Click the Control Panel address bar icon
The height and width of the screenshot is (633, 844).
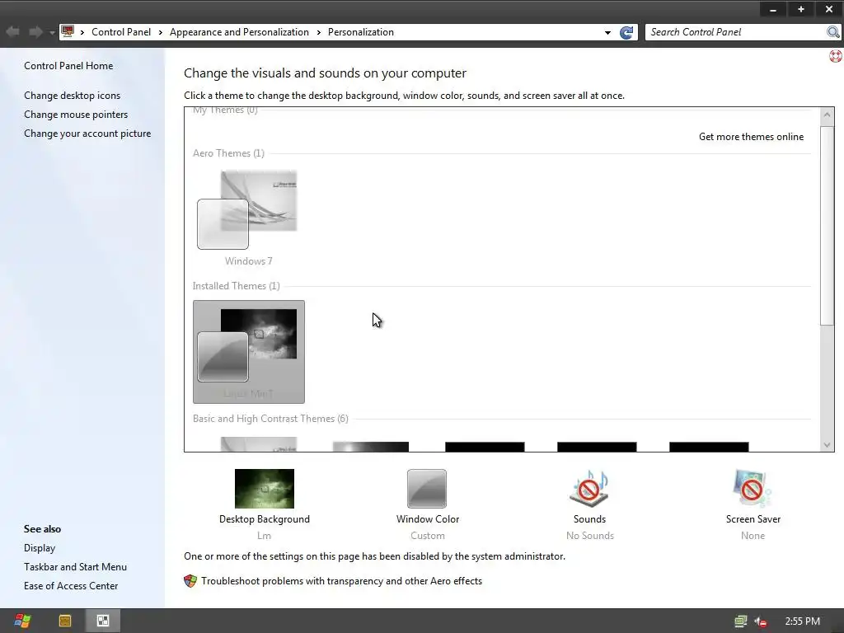point(68,31)
